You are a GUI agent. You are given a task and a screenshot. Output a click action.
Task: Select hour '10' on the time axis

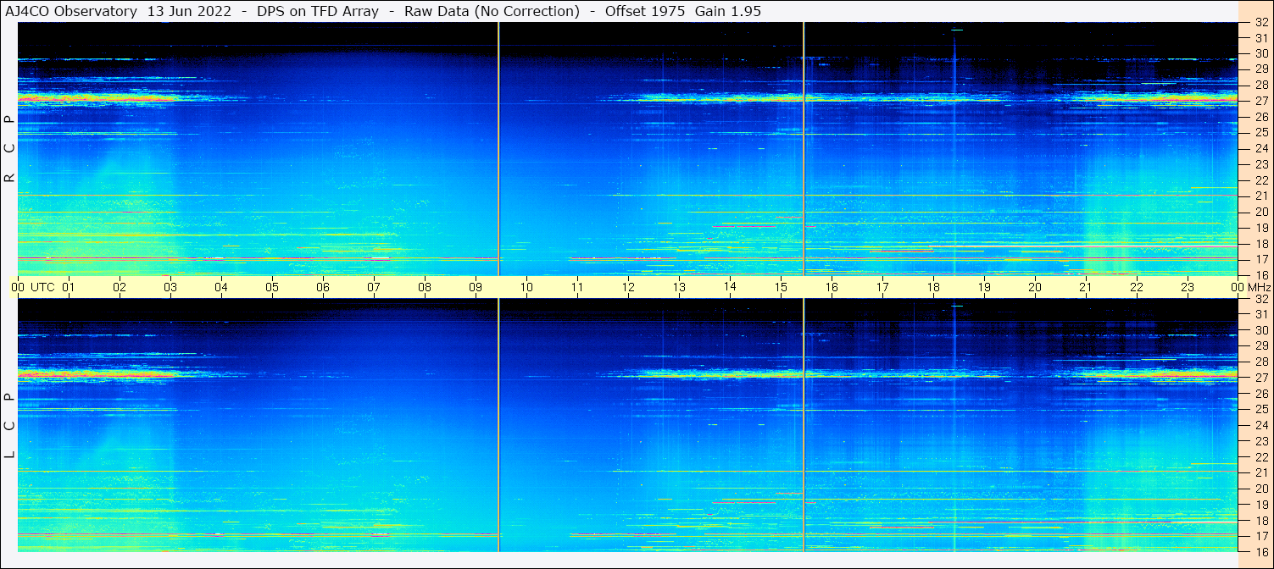pos(526,287)
